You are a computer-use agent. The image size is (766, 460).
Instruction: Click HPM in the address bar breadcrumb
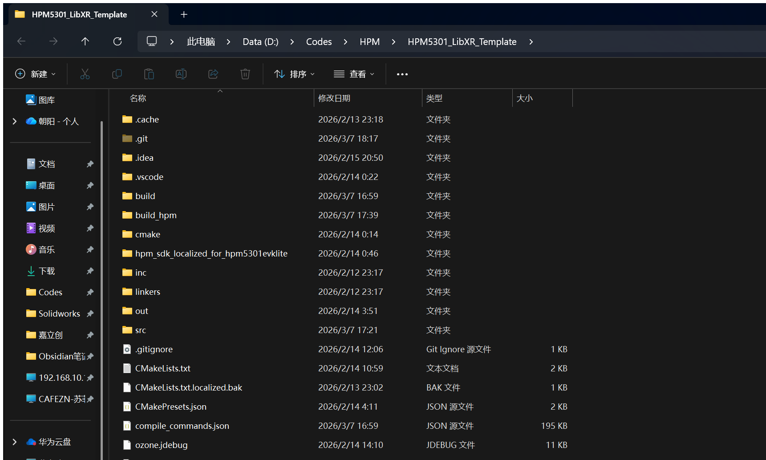point(369,41)
